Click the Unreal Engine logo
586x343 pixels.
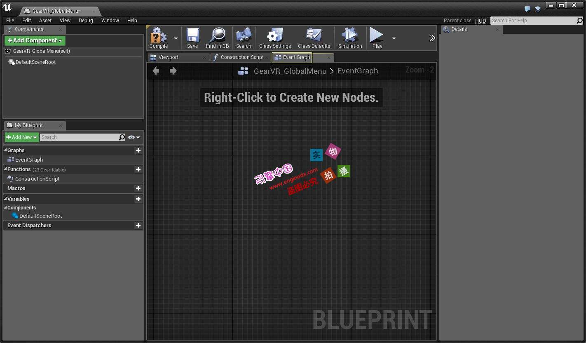7,7
